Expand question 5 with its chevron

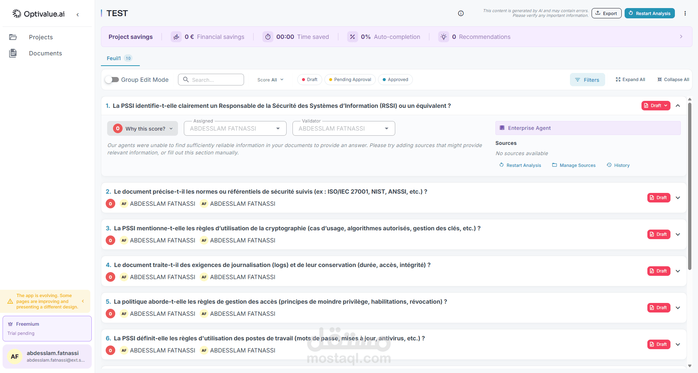[x=678, y=308]
